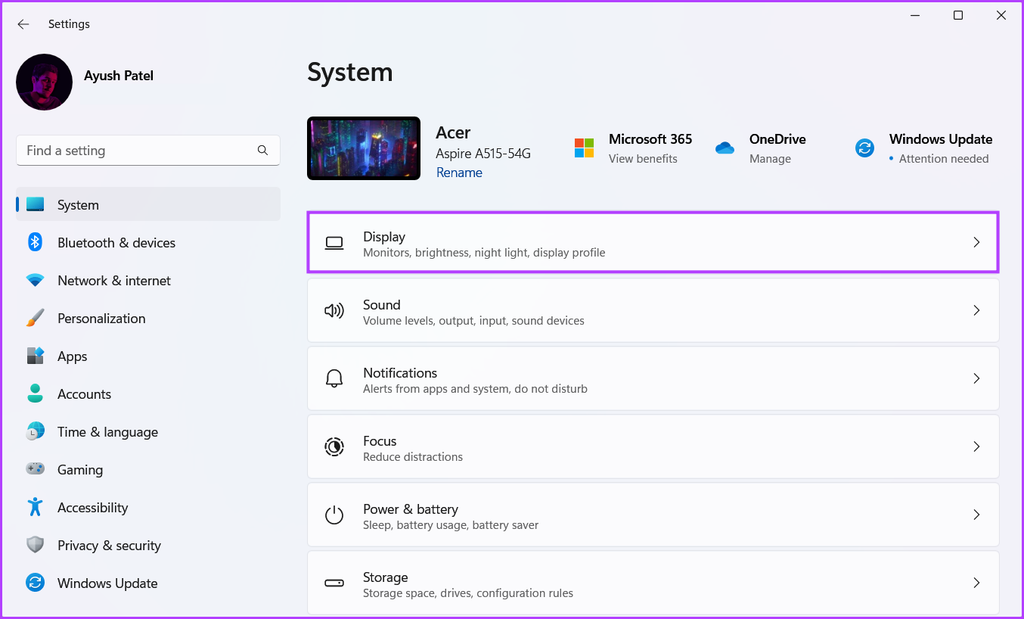Click the Rename link under Aspire A515-54G

click(x=459, y=173)
